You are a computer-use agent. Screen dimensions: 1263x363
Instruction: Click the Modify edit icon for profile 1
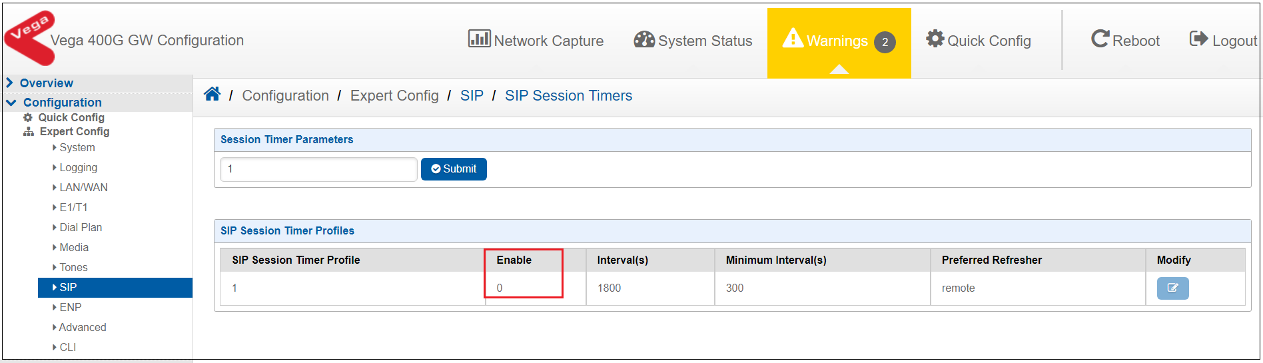(1172, 288)
